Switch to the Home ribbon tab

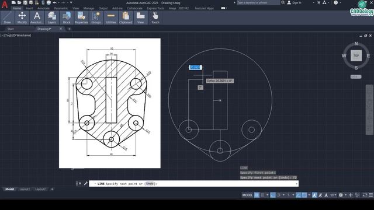click(17, 8)
